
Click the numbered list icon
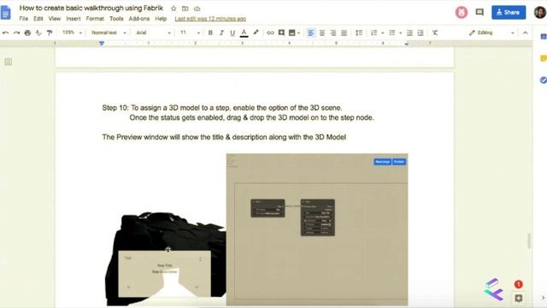374,33
